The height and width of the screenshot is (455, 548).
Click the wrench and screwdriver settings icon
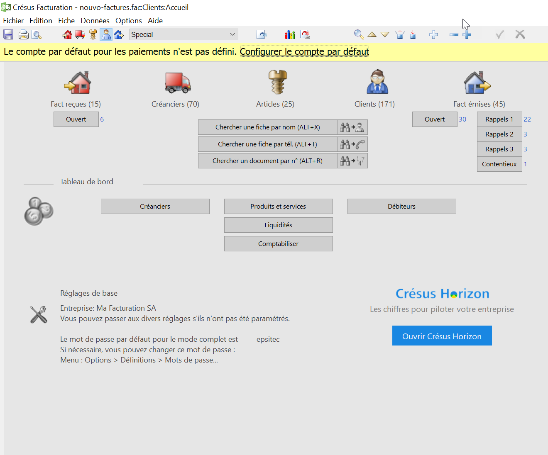39,314
